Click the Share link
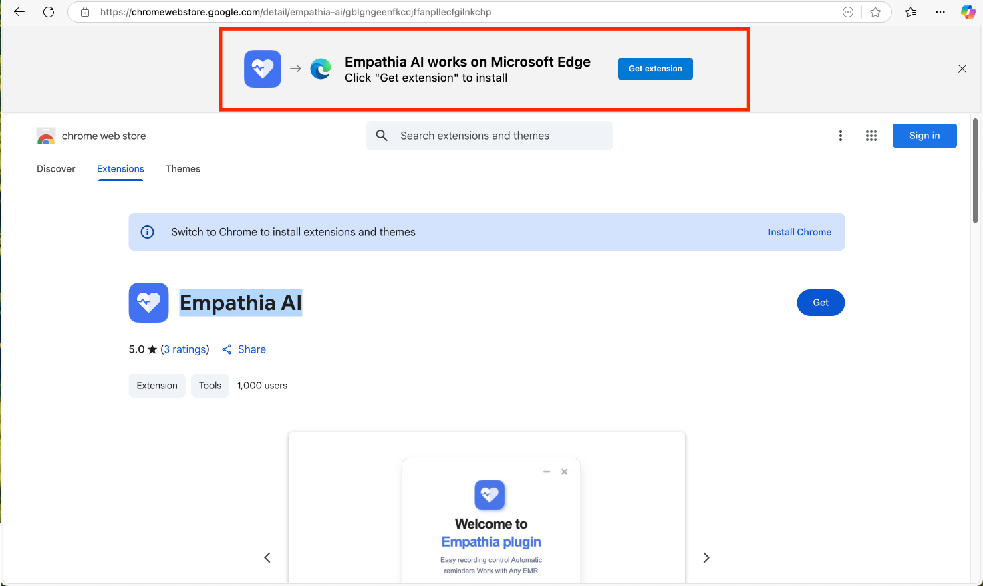This screenshot has height=586, width=983. tap(244, 349)
